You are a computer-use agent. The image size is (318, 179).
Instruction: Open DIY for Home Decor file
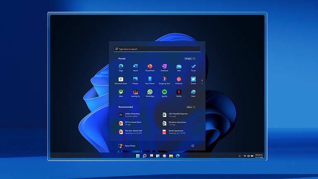click(130, 123)
